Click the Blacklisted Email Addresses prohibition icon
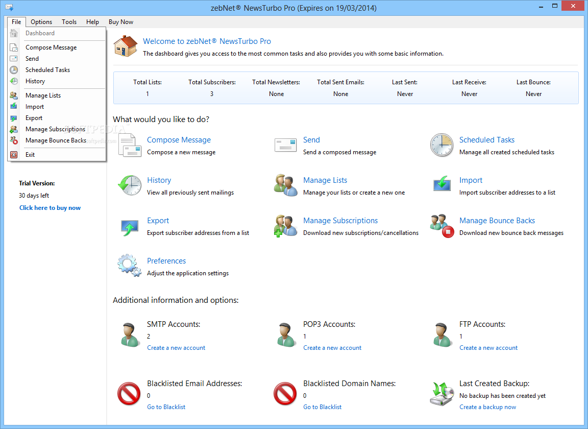Viewport: 588px width, 429px height. point(129,394)
